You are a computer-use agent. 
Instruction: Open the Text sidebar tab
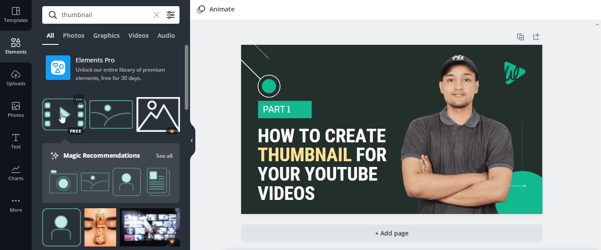coord(16,141)
